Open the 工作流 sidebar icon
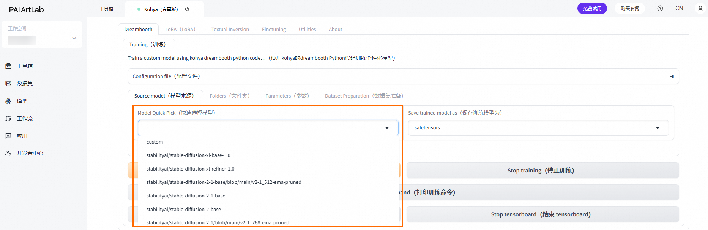 click(x=8, y=118)
